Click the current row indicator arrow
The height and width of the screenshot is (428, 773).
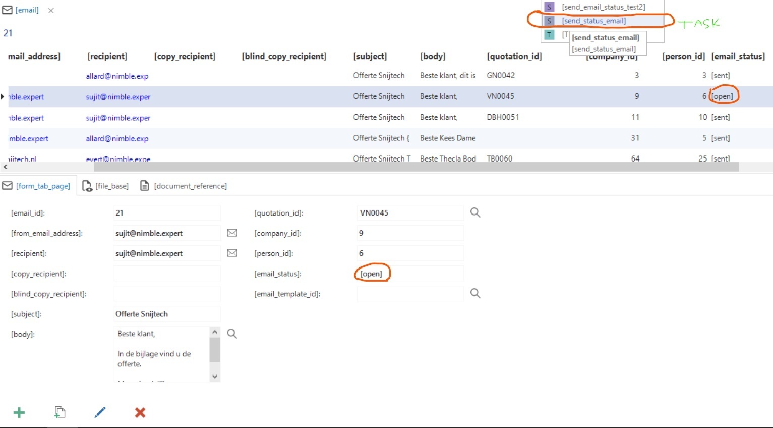(x=3, y=96)
